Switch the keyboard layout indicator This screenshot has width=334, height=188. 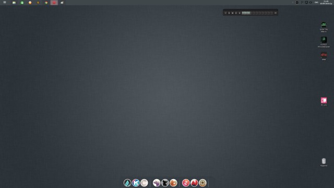[x=317, y=2]
